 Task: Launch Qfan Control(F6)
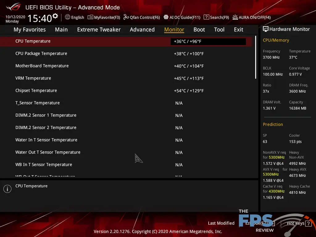(141, 17)
